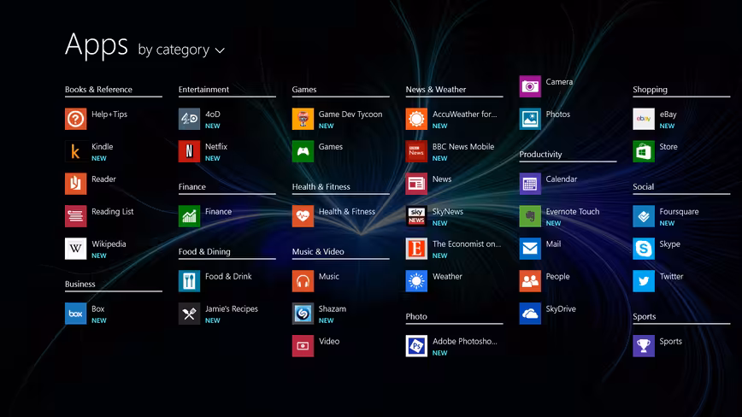Click the 'Apps' screen title

(x=97, y=46)
